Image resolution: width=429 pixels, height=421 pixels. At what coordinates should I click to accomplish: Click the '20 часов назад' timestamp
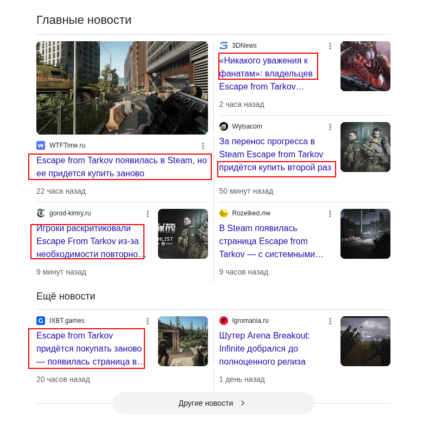(x=63, y=379)
